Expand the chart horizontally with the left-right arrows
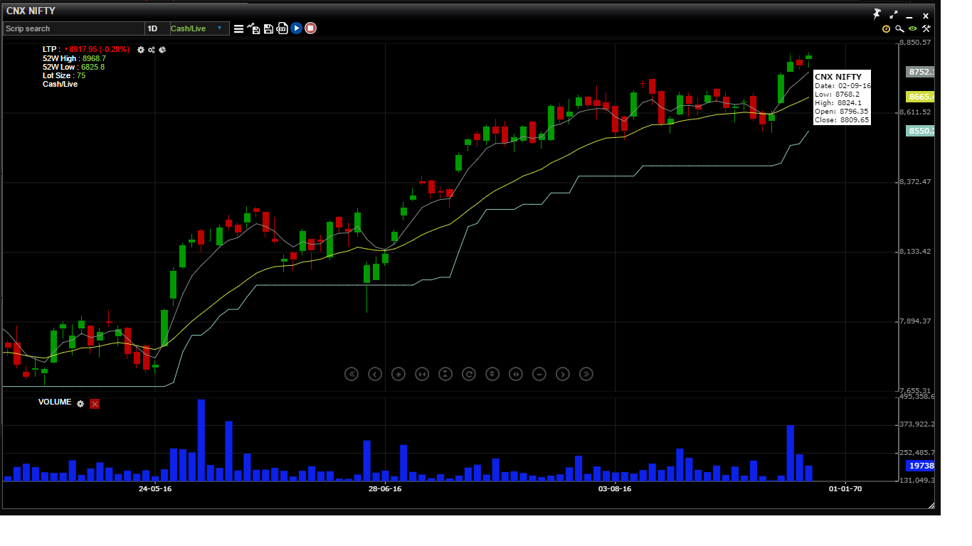This screenshot has width=972, height=546. pyautogui.click(x=516, y=374)
